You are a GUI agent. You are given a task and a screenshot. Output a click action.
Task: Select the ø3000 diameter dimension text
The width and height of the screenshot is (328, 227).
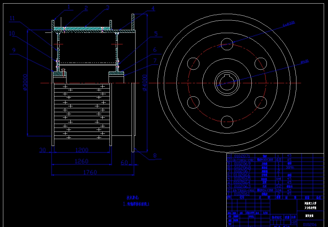pyautogui.click(x=25, y=82)
